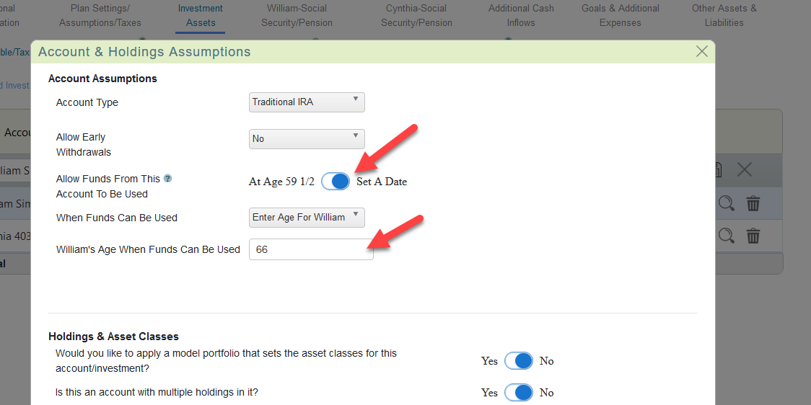811x405 pixels.
Task: Close the Account & Holdings Assumptions dialog
Action: 702,51
